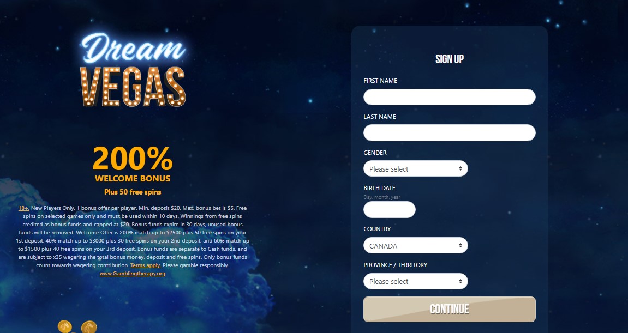The width and height of the screenshot is (628, 333).
Task: Click the Birth Date input box
Action: click(390, 210)
